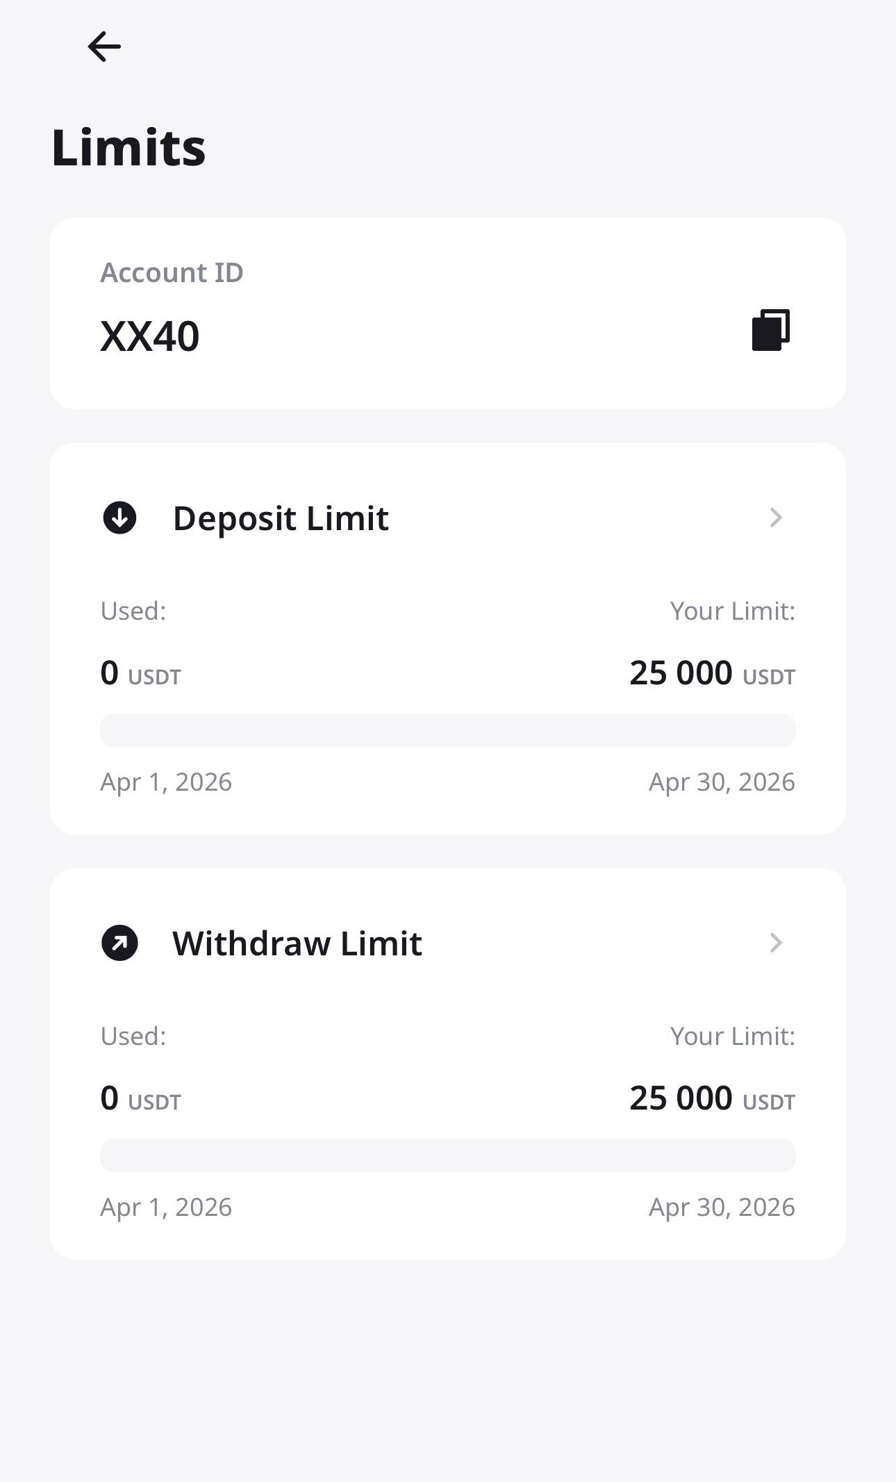The height and width of the screenshot is (1482, 896).
Task: Click the Withdraw Limit usage progress bar
Action: [x=447, y=1155]
